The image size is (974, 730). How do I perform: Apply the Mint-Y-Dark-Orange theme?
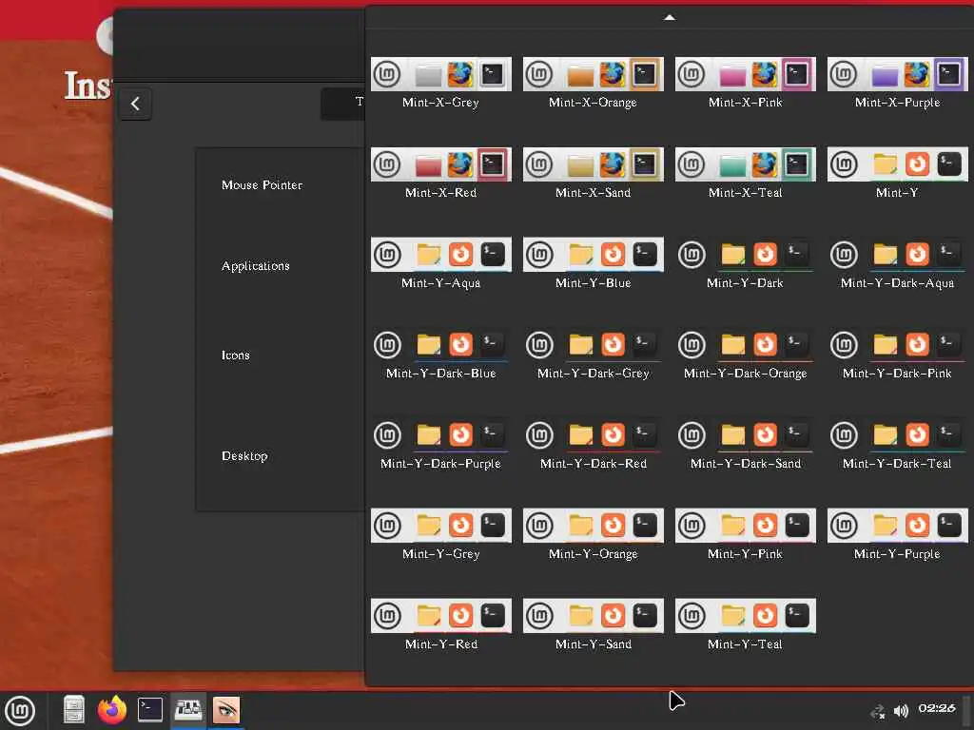click(x=746, y=344)
